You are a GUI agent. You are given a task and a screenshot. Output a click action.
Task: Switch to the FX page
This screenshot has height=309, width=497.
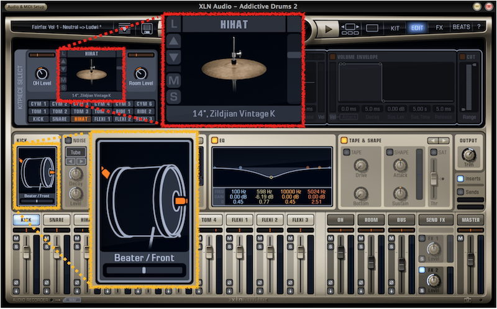439,27
